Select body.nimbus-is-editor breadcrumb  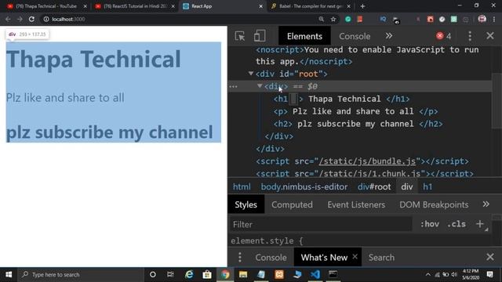pyautogui.click(x=304, y=186)
